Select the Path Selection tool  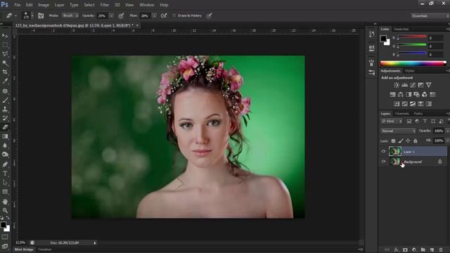click(5, 183)
